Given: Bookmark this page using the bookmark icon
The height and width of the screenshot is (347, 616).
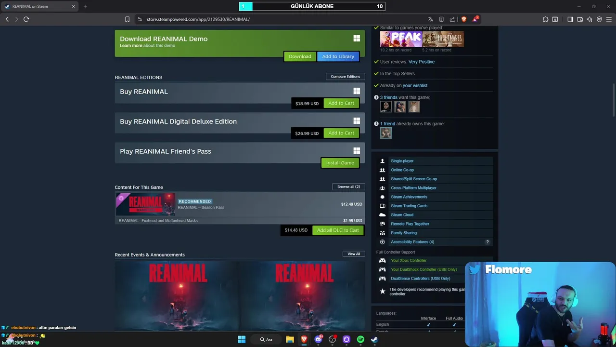Looking at the screenshot, I should click(x=127, y=19).
